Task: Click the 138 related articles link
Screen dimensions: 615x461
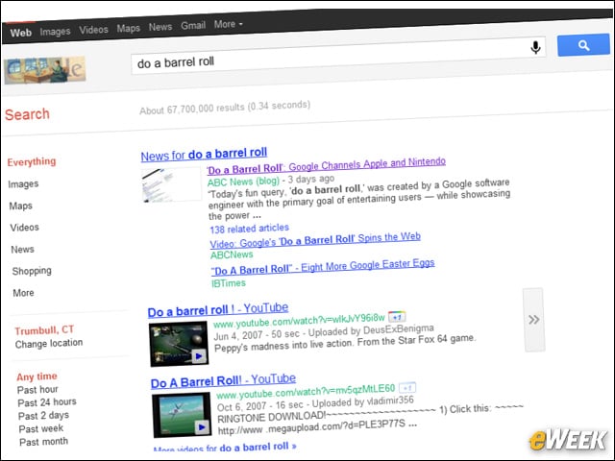Action: (x=250, y=230)
